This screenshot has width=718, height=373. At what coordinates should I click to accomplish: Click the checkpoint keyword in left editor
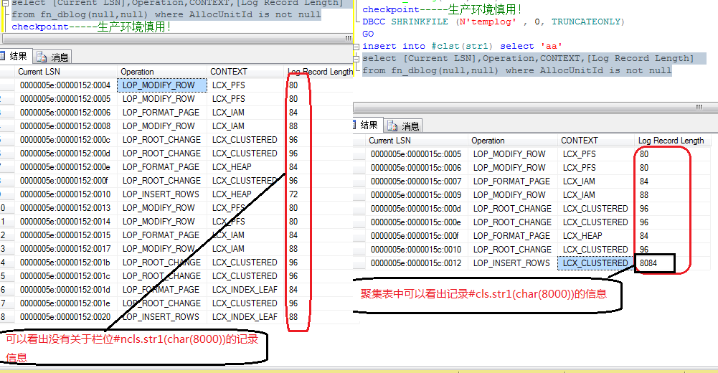point(40,27)
